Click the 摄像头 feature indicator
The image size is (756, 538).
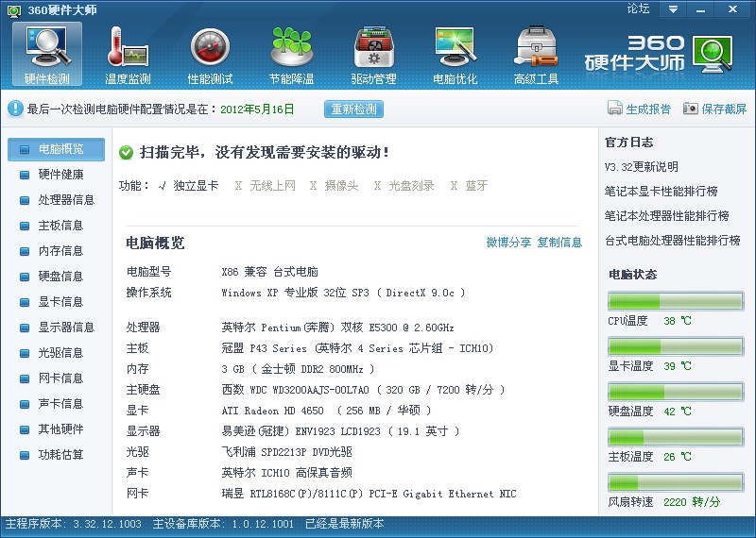tap(335, 185)
